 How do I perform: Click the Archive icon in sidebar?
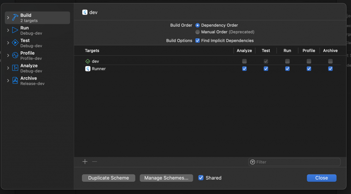tap(15, 80)
